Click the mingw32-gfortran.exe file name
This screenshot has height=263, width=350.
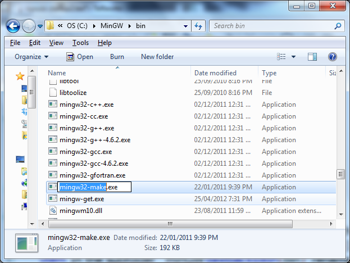[x=92, y=175]
